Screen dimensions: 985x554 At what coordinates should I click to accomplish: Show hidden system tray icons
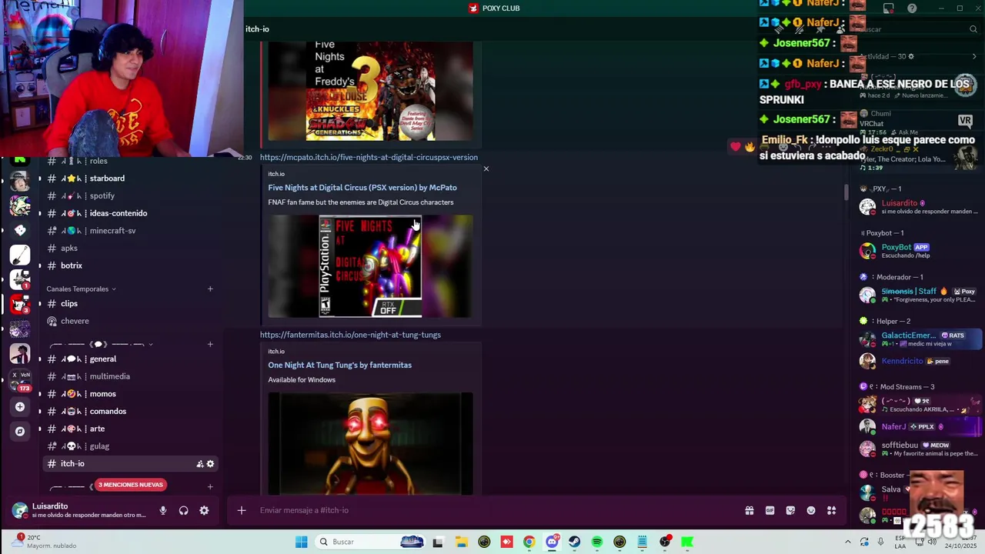pos(848,542)
